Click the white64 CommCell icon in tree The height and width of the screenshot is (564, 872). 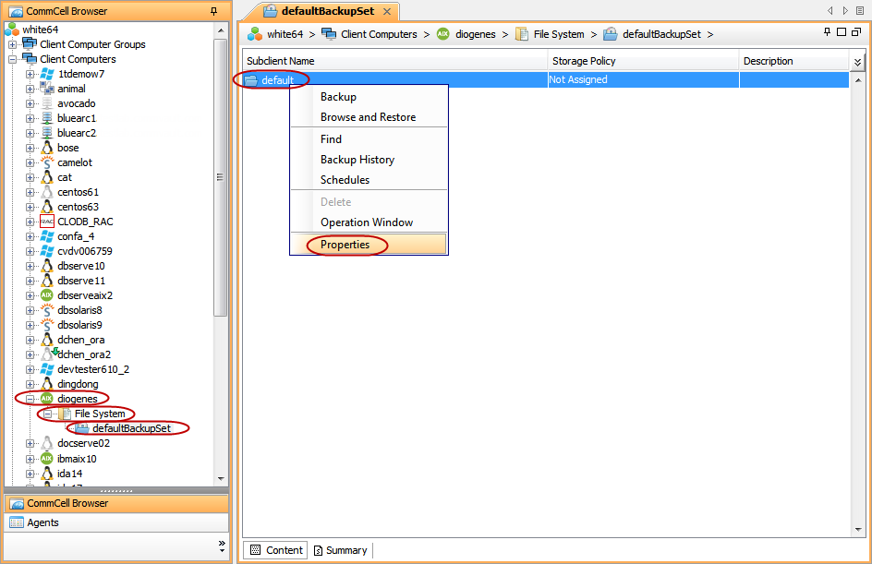tap(12, 30)
